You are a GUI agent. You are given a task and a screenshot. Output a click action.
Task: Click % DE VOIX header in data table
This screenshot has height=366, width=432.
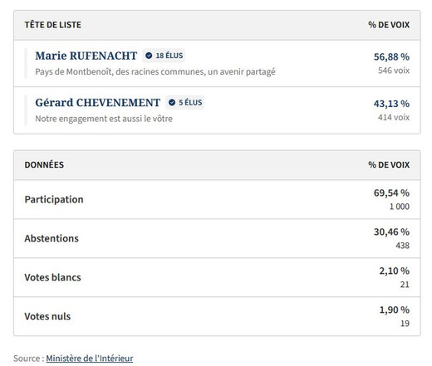coord(389,165)
